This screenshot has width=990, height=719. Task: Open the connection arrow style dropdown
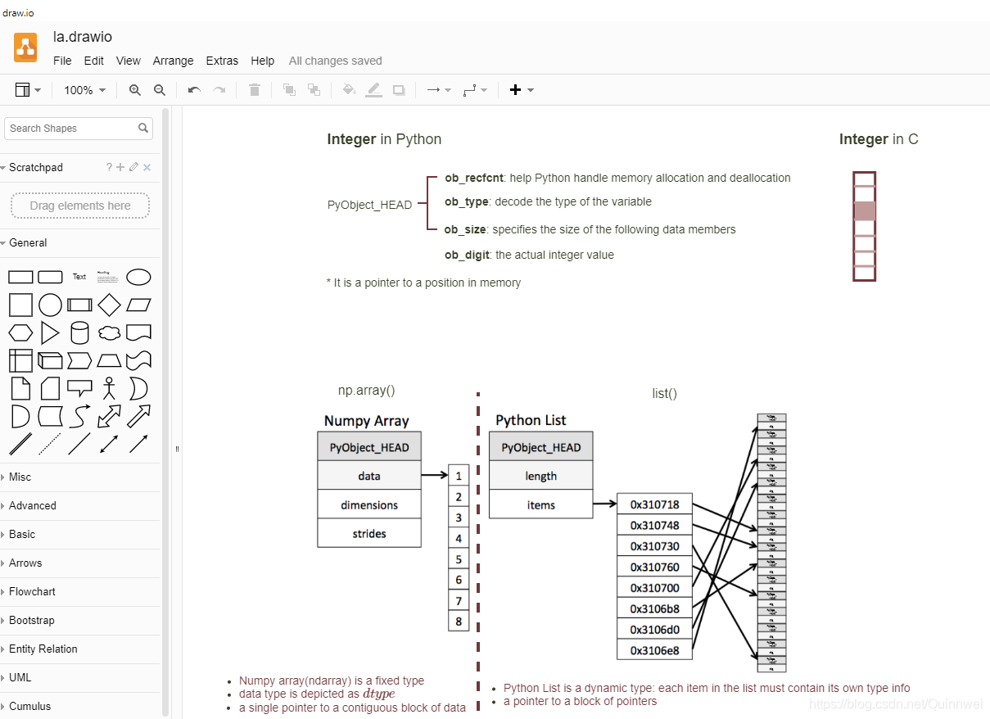(x=439, y=90)
